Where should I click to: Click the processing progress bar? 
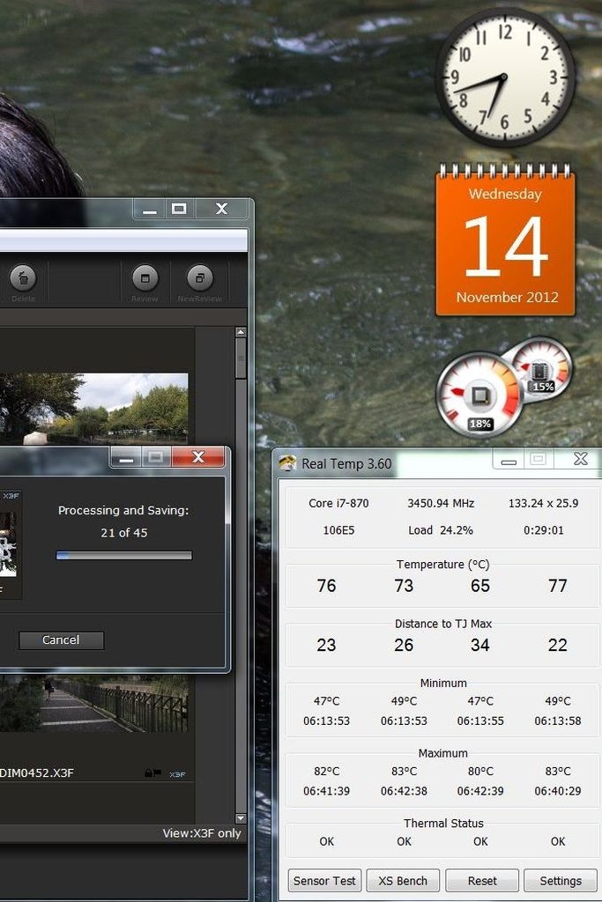(x=123, y=555)
